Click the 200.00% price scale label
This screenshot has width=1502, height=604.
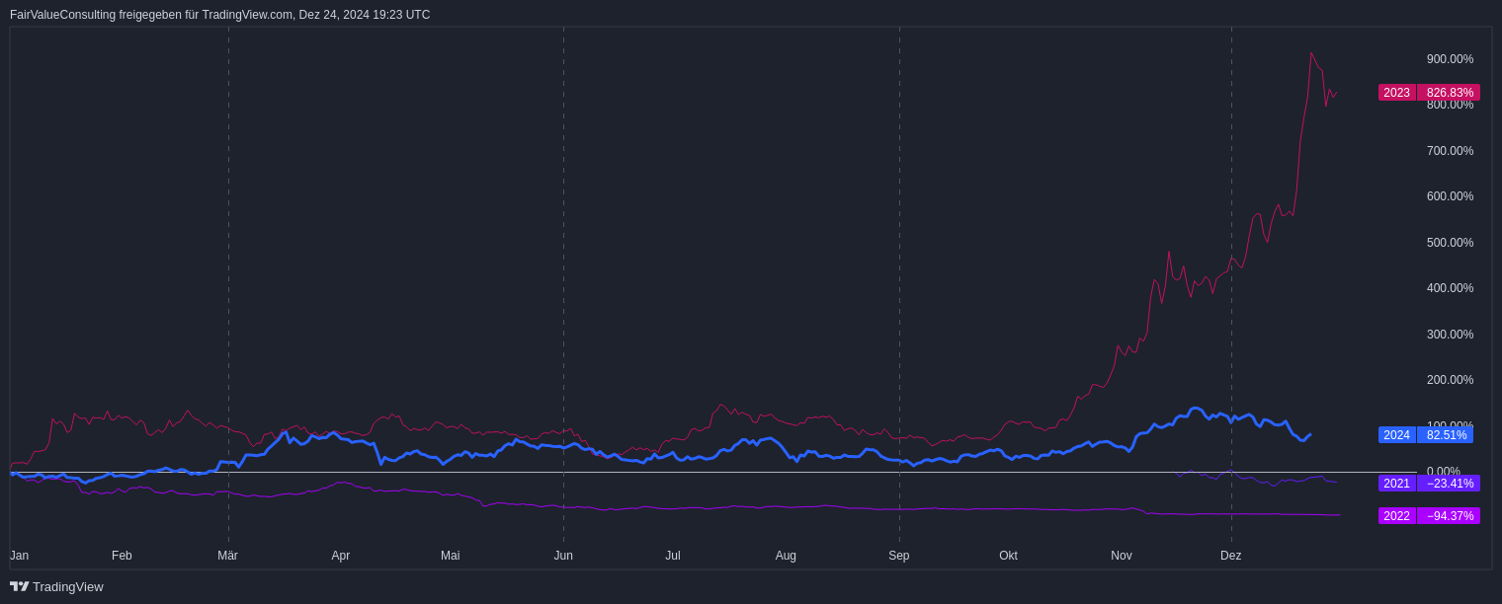click(1450, 380)
